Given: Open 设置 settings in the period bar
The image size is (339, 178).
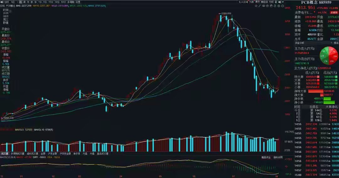Looking at the screenshot, I should coord(78,2).
